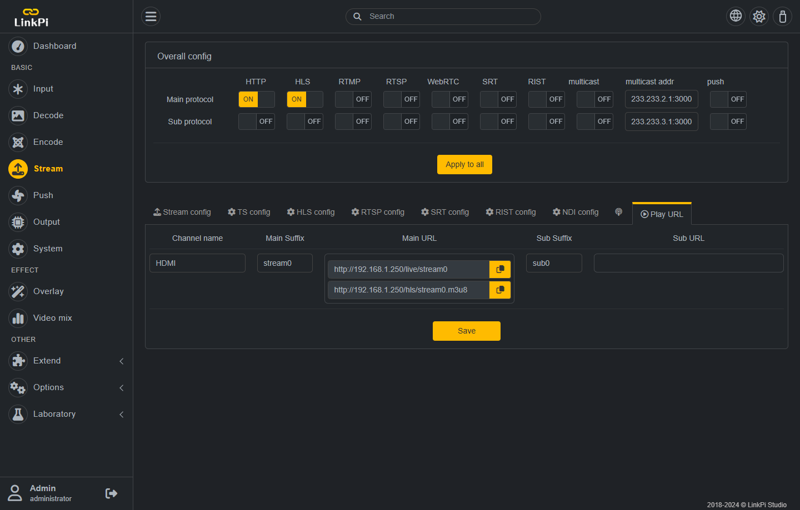Turn off Main protocol HTTP toggle
This screenshot has height=510, width=800.
point(257,99)
